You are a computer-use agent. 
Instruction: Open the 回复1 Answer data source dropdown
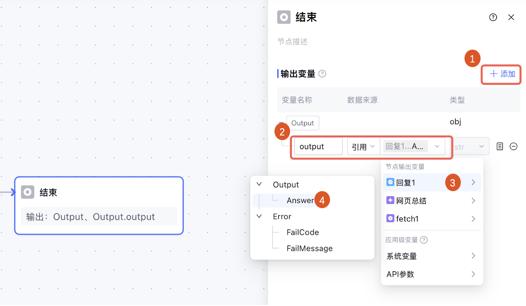412,147
